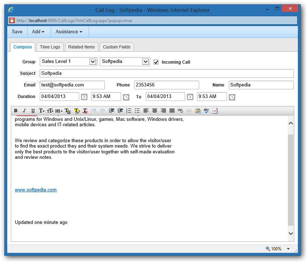Viewport: 308px width, 263px height.
Task: Click the start time 9:53 AM field
Action: tap(106, 97)
